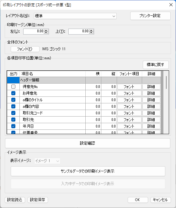Click フォント button in 取引先コード row
The width and height of the screenshot is (176, 208).
tap(129, 113)
